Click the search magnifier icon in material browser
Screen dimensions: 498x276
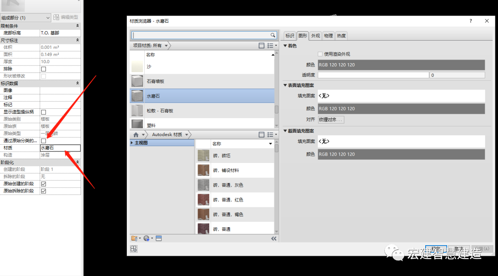click(273, 35)
